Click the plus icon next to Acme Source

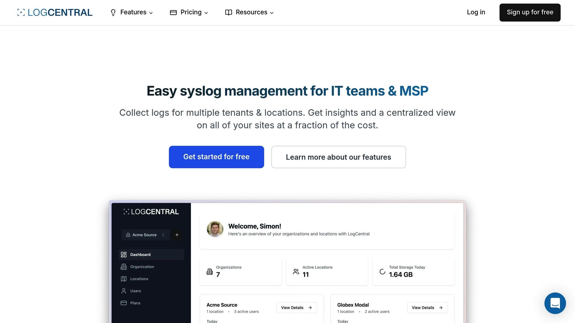pyautogui.click(x=177, y=235)
